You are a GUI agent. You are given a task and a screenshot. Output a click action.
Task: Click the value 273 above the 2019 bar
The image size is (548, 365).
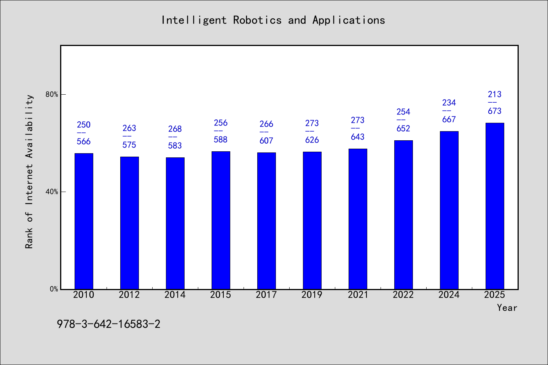(x=312, y=123)
